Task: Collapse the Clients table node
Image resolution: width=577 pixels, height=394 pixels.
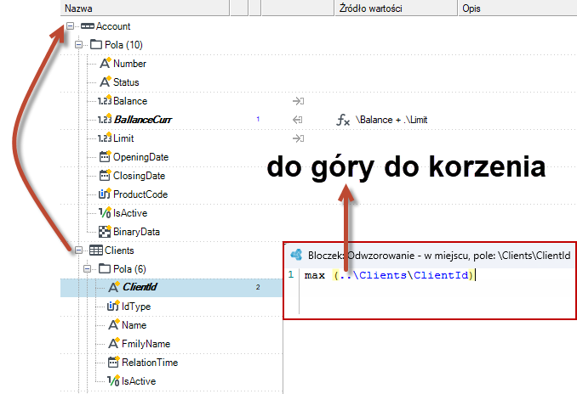Action: coord(78,250)
